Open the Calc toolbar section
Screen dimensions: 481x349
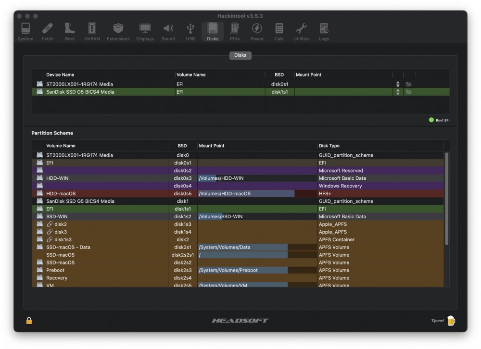(x=279, y=32)
